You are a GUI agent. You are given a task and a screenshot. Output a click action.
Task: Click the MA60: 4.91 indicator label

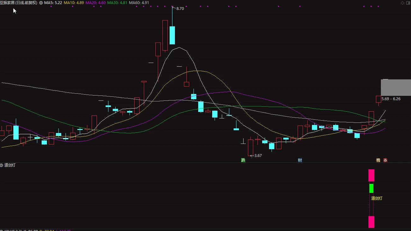pyautogui.click(x=139, y=3)
